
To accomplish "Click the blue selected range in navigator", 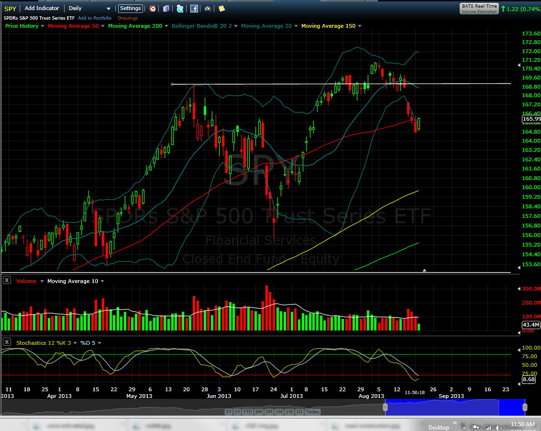I will click(455, 407).
